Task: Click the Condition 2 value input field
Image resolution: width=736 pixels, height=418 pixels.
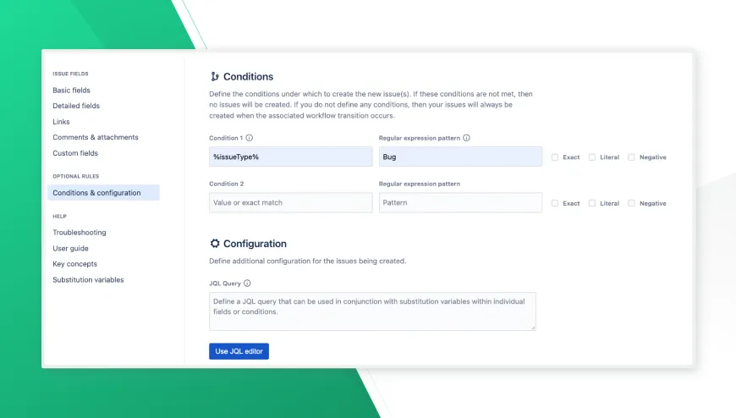Action: click(290, 203)
